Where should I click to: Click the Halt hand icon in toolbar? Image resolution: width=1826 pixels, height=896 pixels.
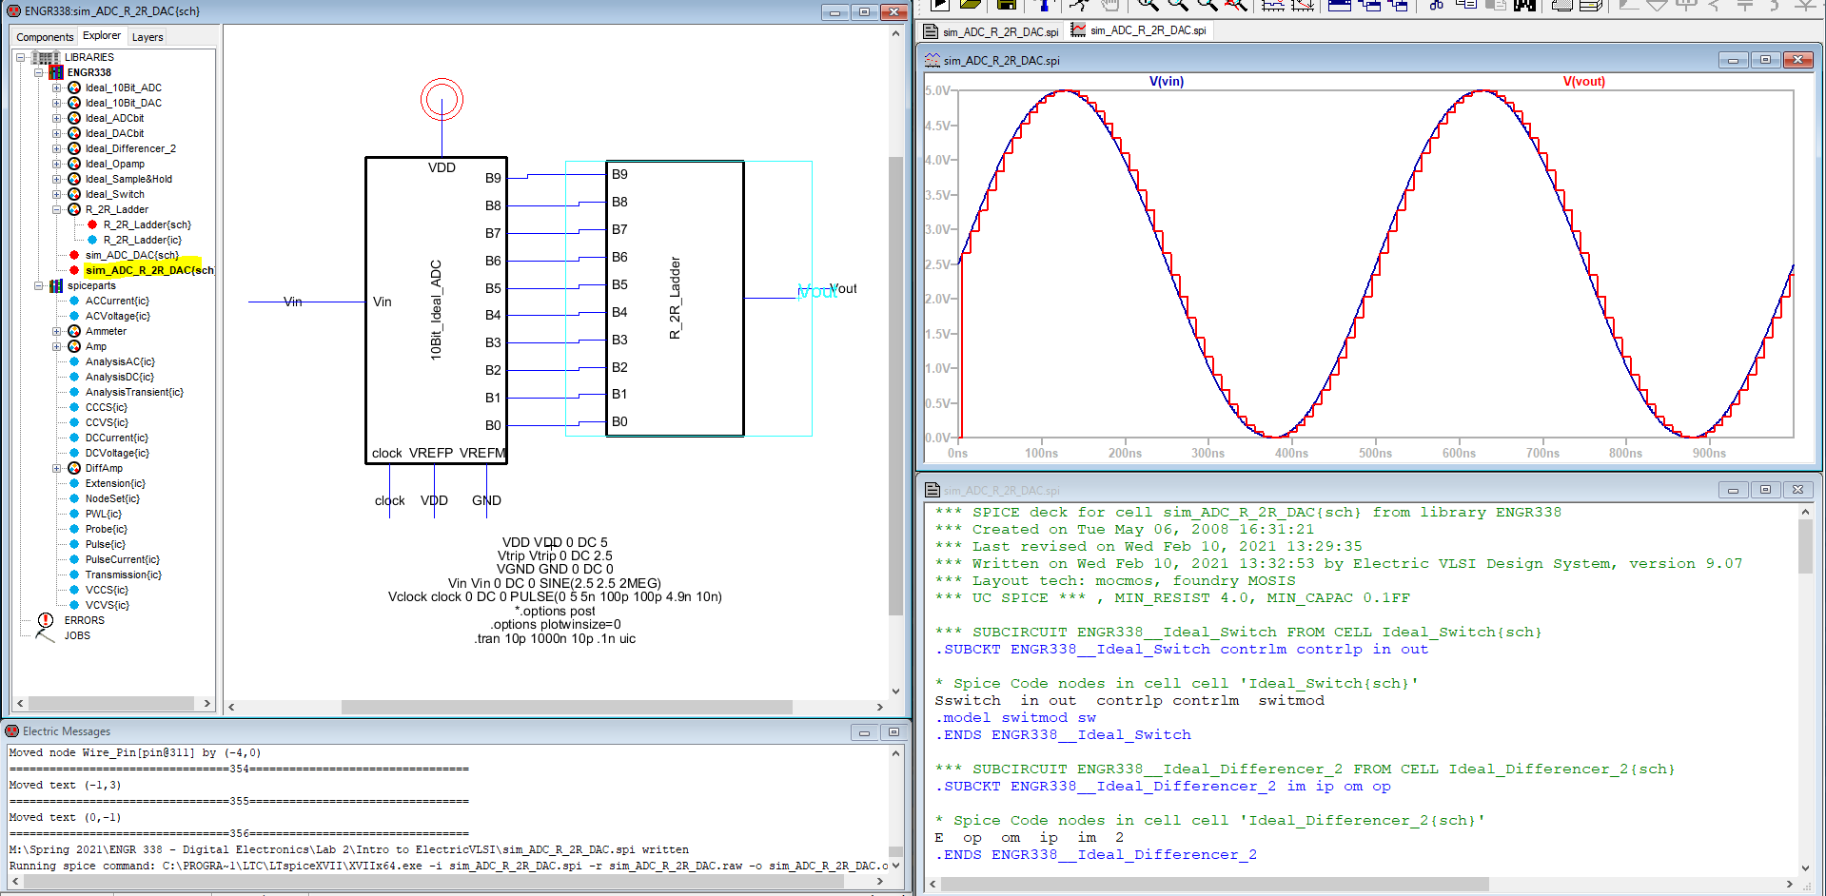point(1109,5)
